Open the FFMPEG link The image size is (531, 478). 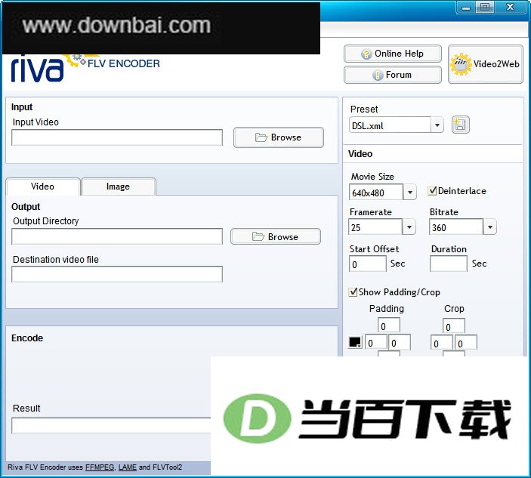coord(100,467)
